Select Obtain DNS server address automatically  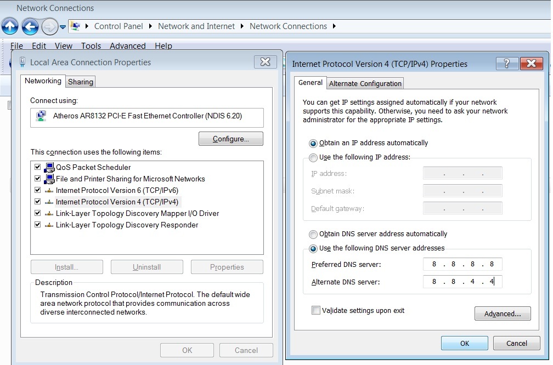(313, 235)
